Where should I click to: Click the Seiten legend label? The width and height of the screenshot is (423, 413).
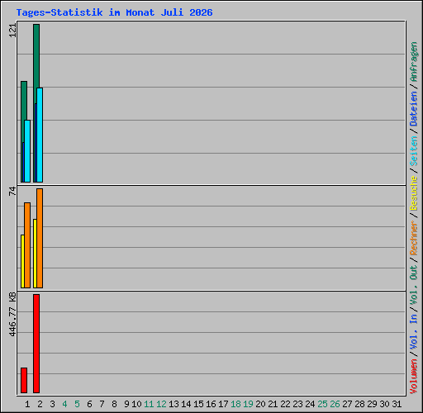click(414, 151)
